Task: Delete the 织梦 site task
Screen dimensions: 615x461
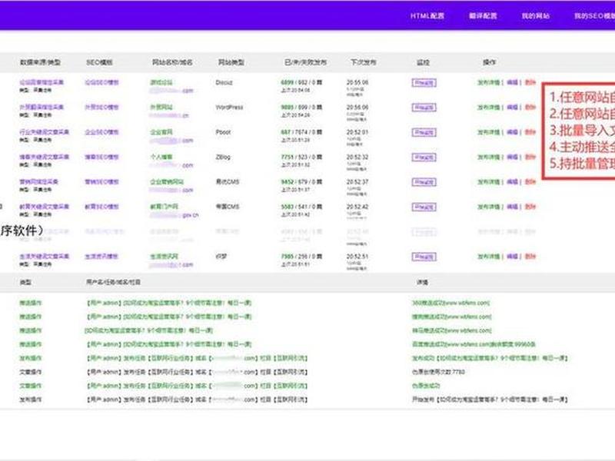Action: click(x=530, y=257)
